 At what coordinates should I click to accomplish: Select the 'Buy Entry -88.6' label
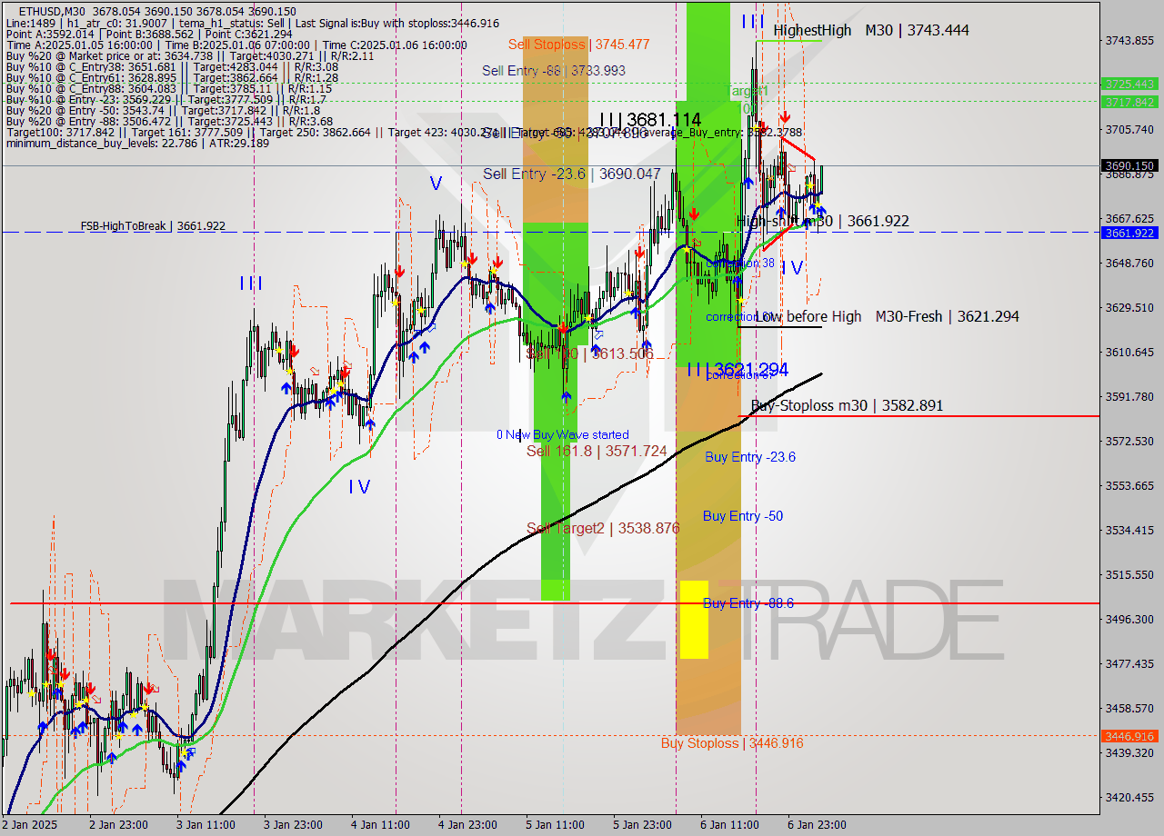[x=748, y=603]
